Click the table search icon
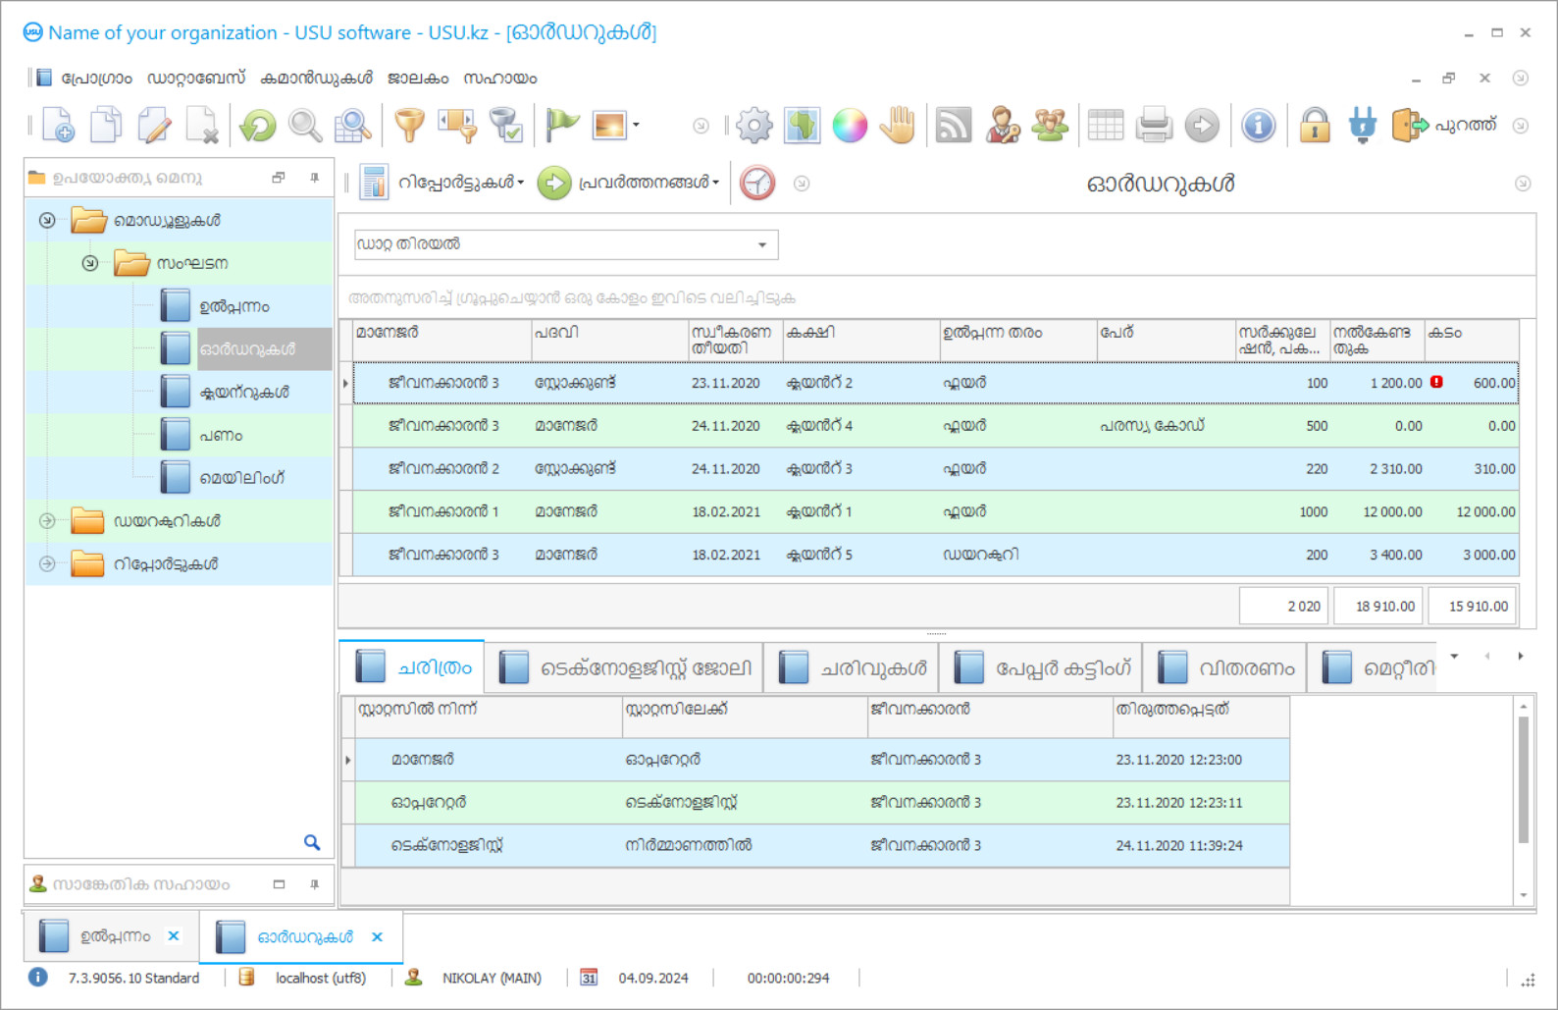This screenshot has width=1558, height=1010. click(353, 126)
